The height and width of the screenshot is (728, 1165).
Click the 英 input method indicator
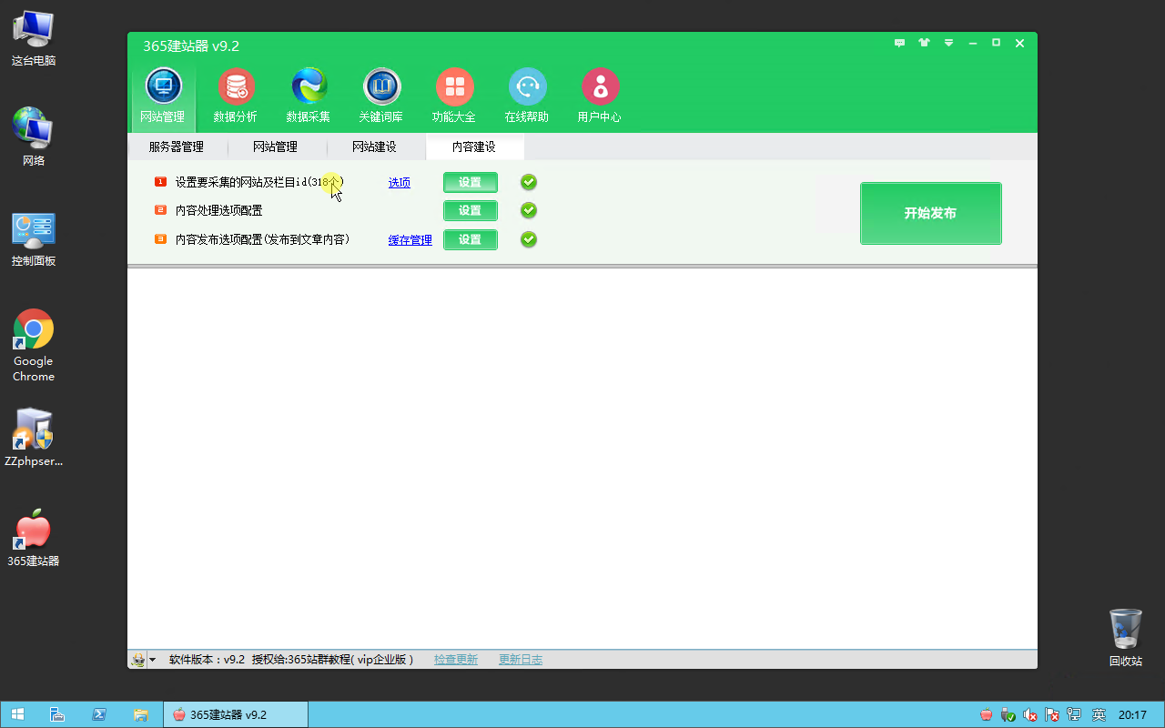pyautogui.click(x=1099, y=715)
